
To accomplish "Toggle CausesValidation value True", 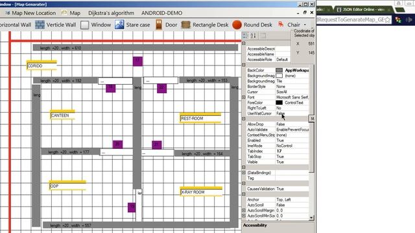I will [x=292, y=189].
